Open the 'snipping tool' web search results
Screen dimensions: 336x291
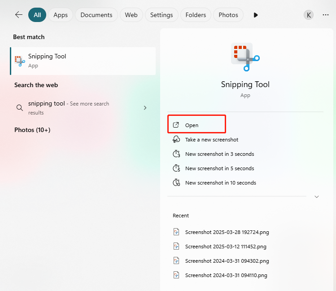[x=83, y=108]
